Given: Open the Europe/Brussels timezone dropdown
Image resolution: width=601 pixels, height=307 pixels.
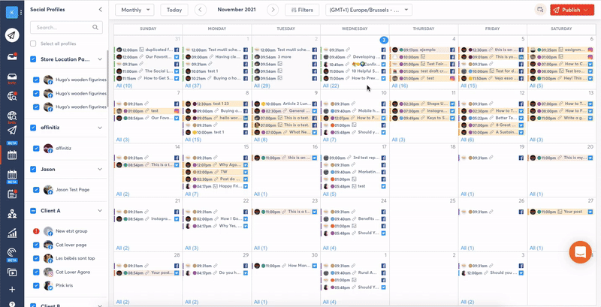Looking at the screenshot, I should pyautogui.click(x=369, y=10).
